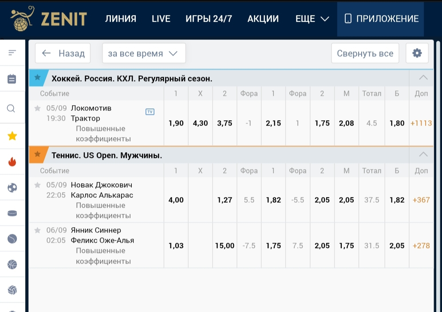Image resolution: width=442 pixels, height=312 pixels.
Task: Select the basketball sport icon
Action: (x=12, y=265)
